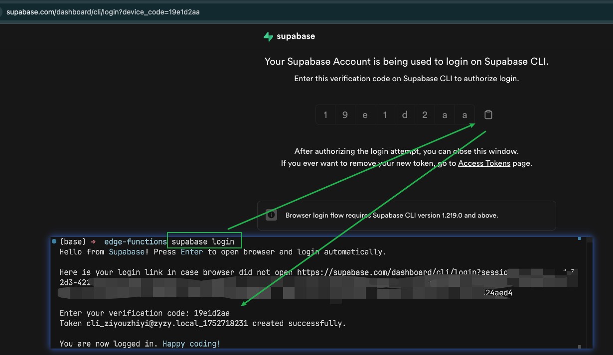Screen dimensions: 613x355
Task: Focus the browser address bar URL
Action: point(103,12)
